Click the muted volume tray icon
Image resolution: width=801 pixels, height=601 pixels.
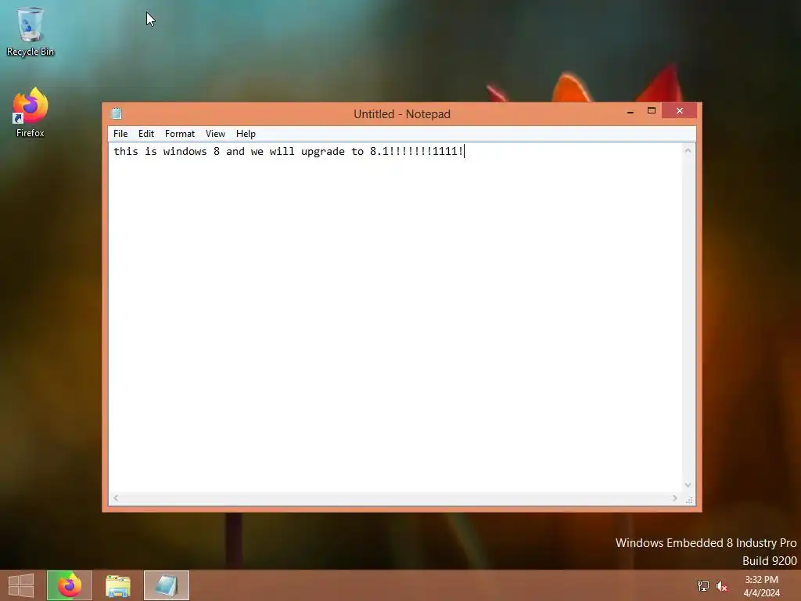722,586
